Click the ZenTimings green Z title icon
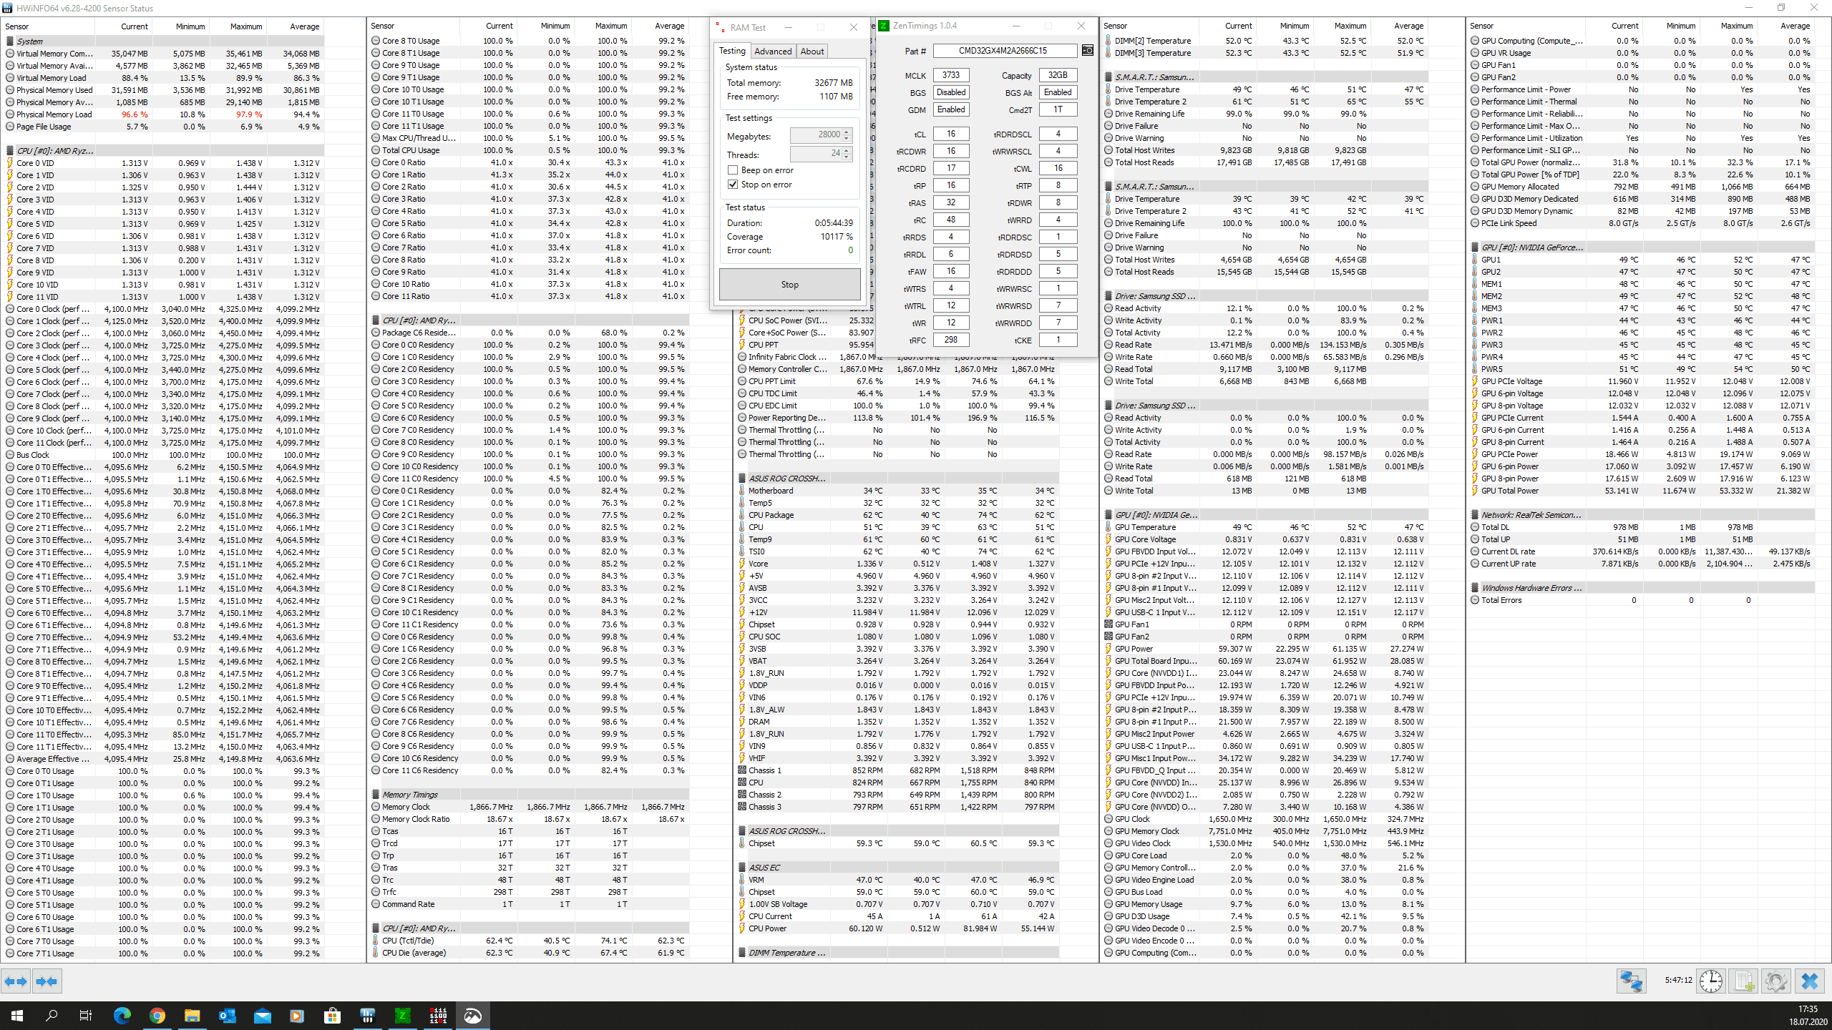The image size is (1832, 1030). (884, 26)
